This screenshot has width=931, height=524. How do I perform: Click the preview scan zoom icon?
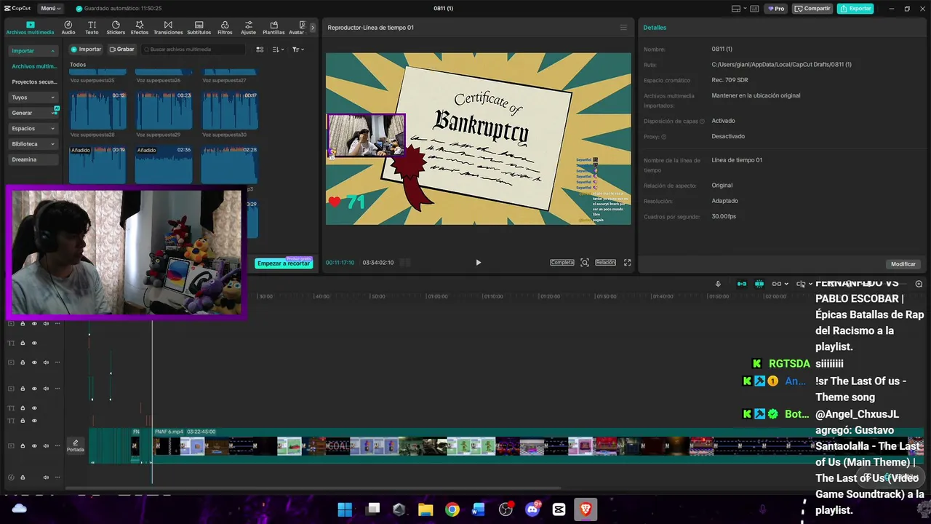pos(585,263)
